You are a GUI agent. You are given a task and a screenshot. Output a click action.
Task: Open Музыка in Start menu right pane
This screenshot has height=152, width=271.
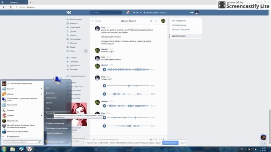(x=49, y=103)
